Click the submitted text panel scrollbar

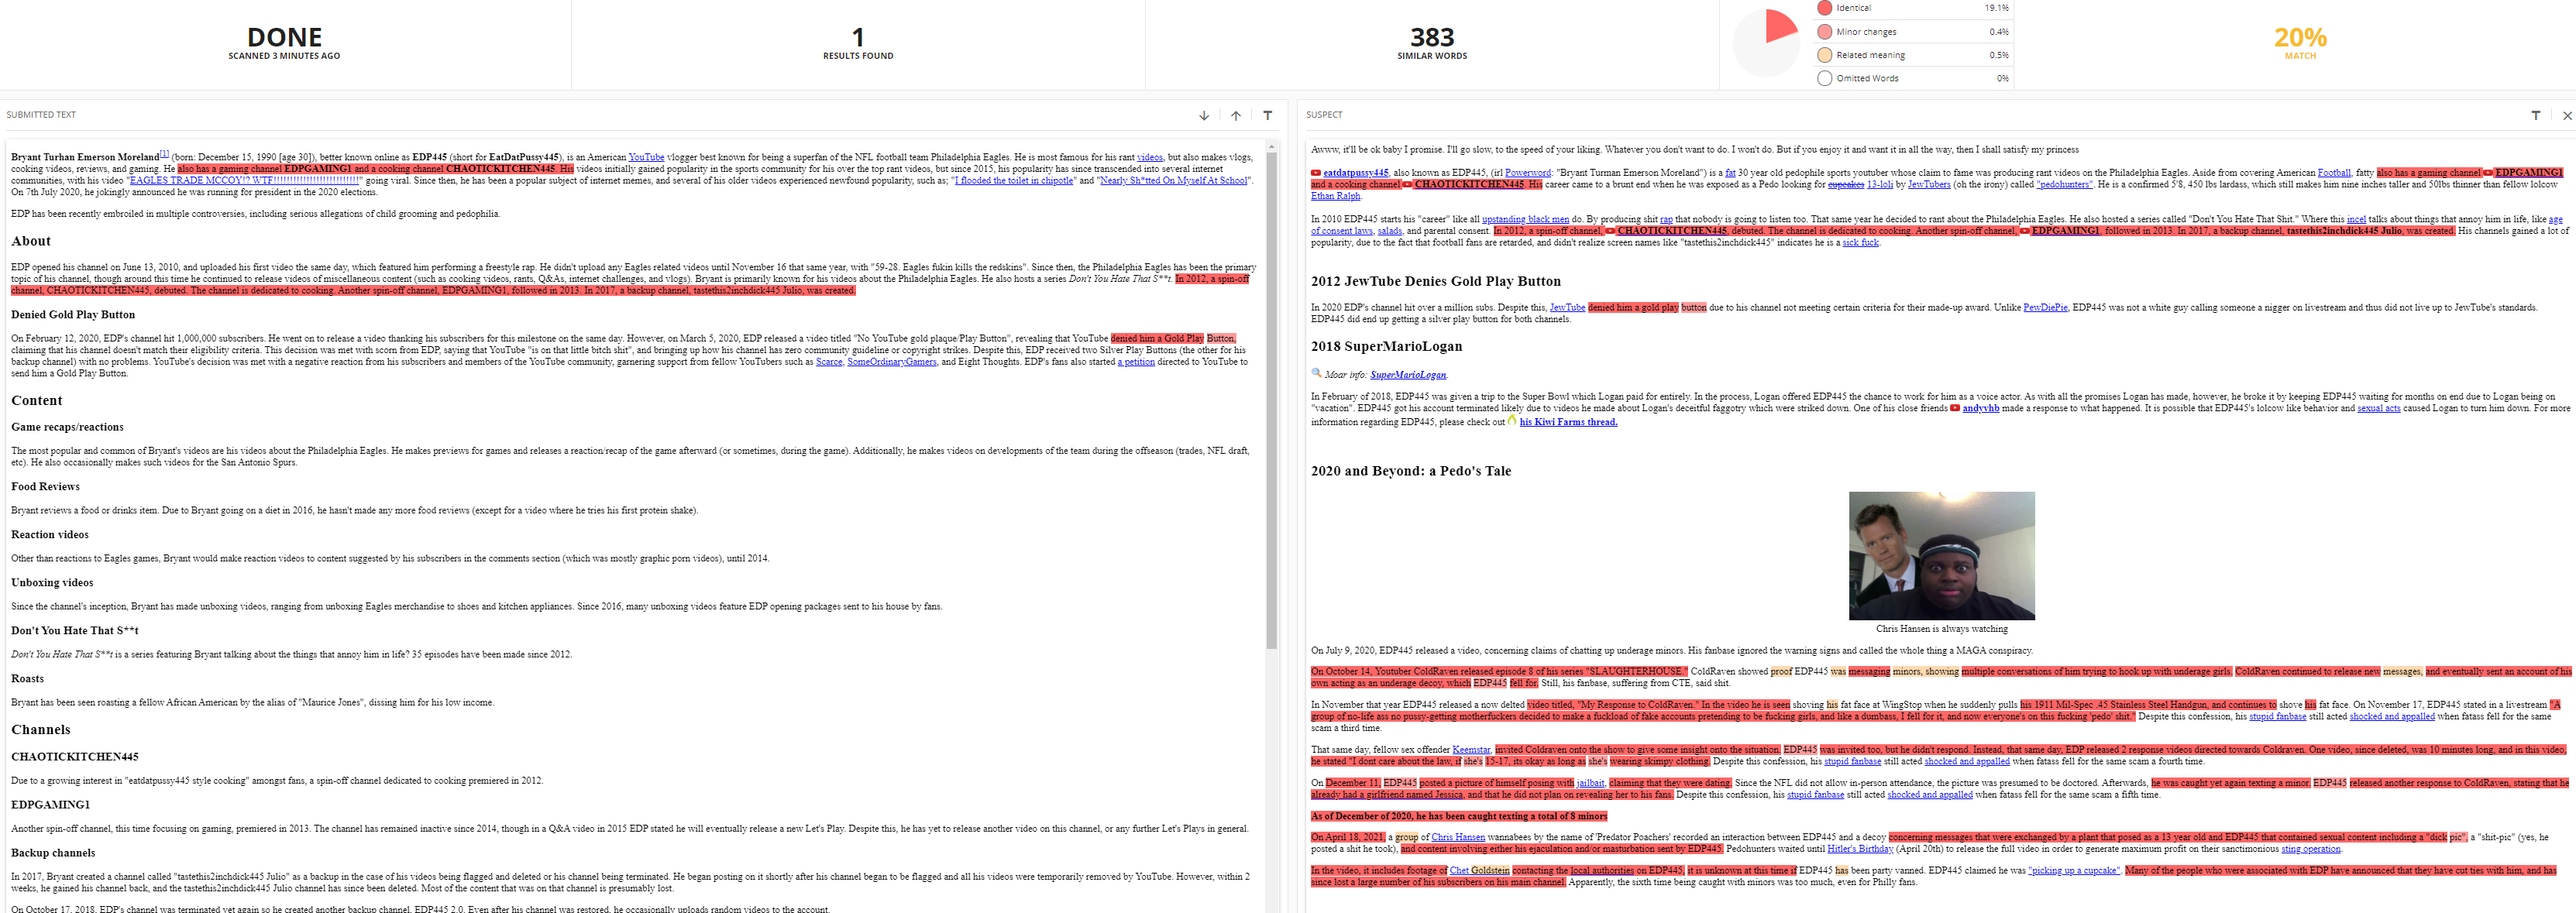click(x=1272, y=400)
